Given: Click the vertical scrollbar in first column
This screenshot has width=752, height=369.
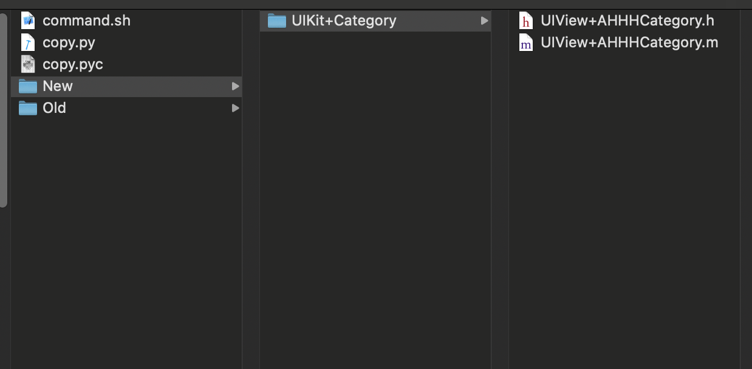Looking at the screenshot, I should pos(4,109).
